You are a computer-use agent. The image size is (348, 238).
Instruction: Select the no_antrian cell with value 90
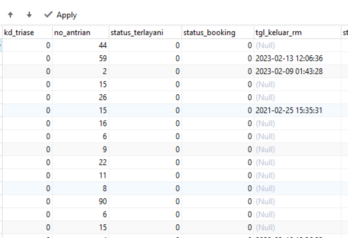(81, 201)
